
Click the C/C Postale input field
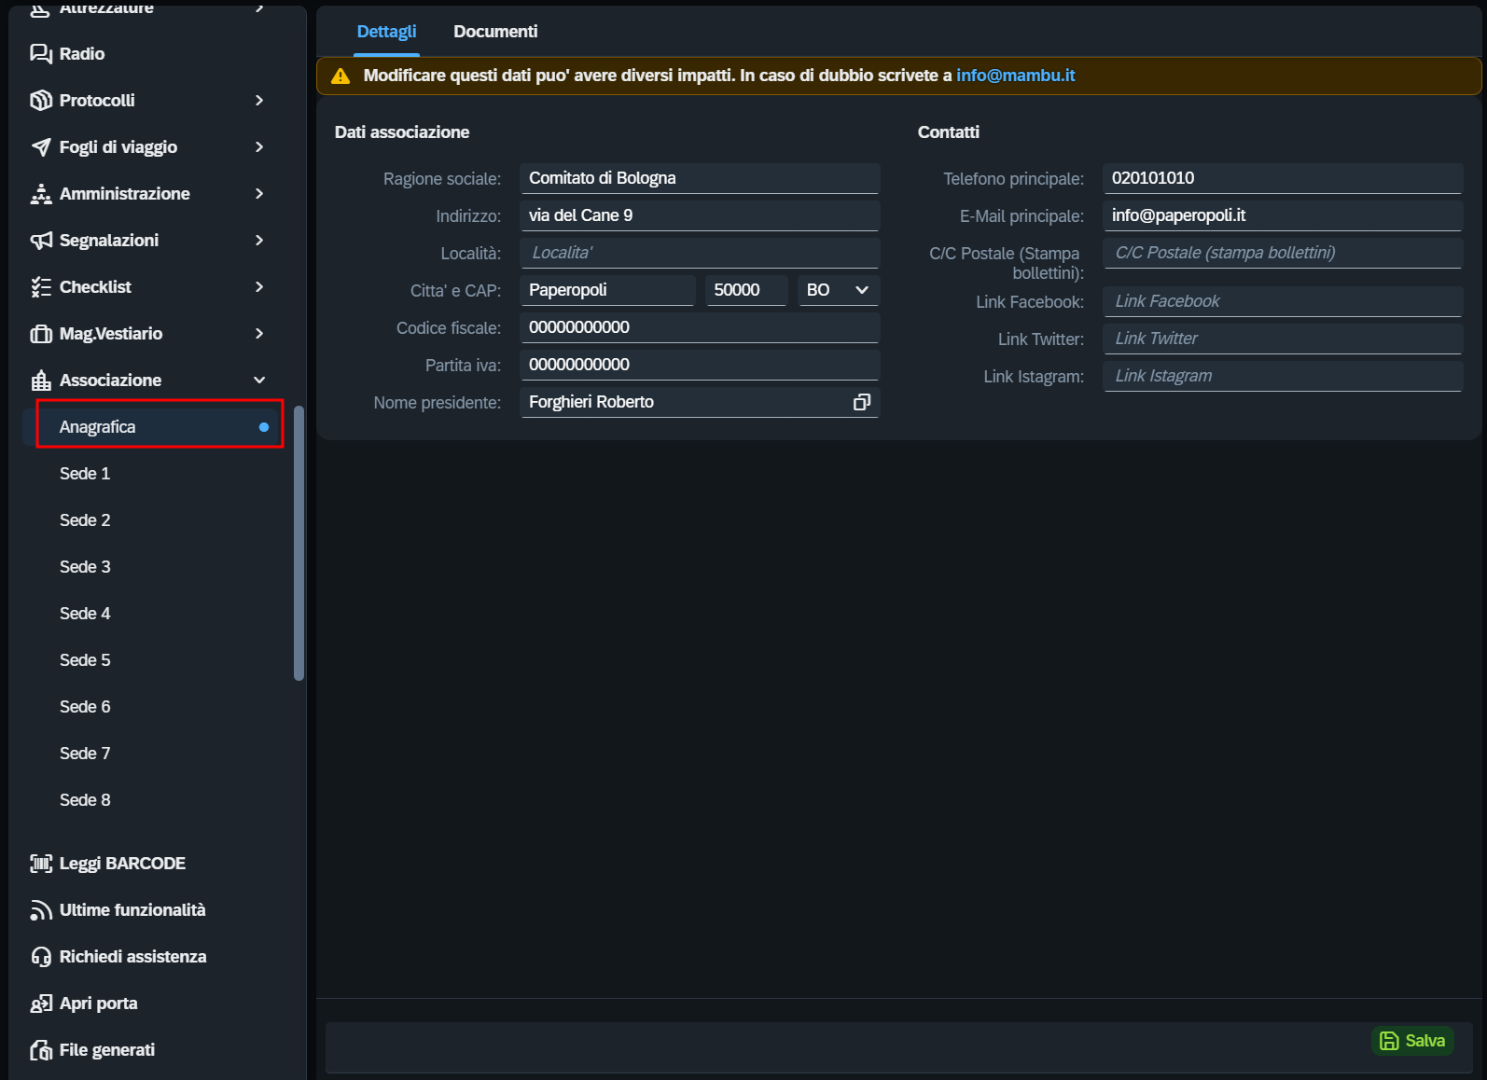[x=1283, y=253]
